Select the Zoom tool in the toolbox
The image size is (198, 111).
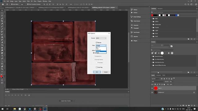coord(2,69)
